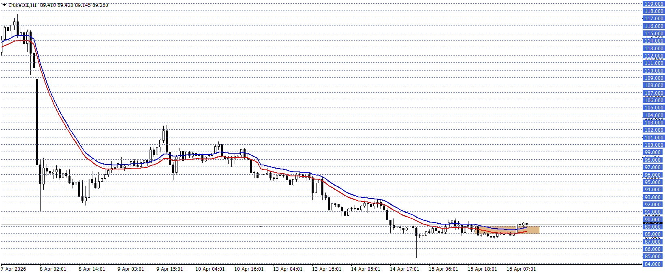Click the 8 Apr 02:01 time label
Screen dimensions: 665x274
(x=53, y=269)
